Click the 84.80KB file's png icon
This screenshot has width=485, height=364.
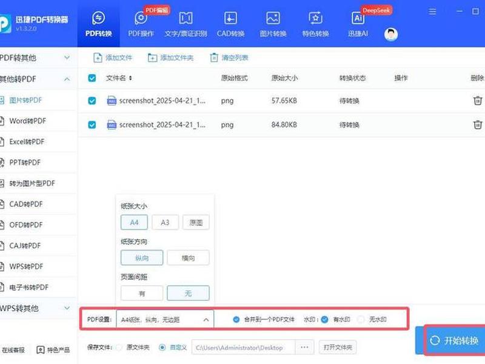pos(112,125)
